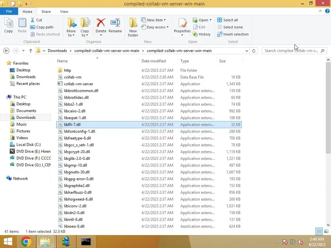Open the File menu tab
The width and height of the screenshot is (331, 248).
9,11
